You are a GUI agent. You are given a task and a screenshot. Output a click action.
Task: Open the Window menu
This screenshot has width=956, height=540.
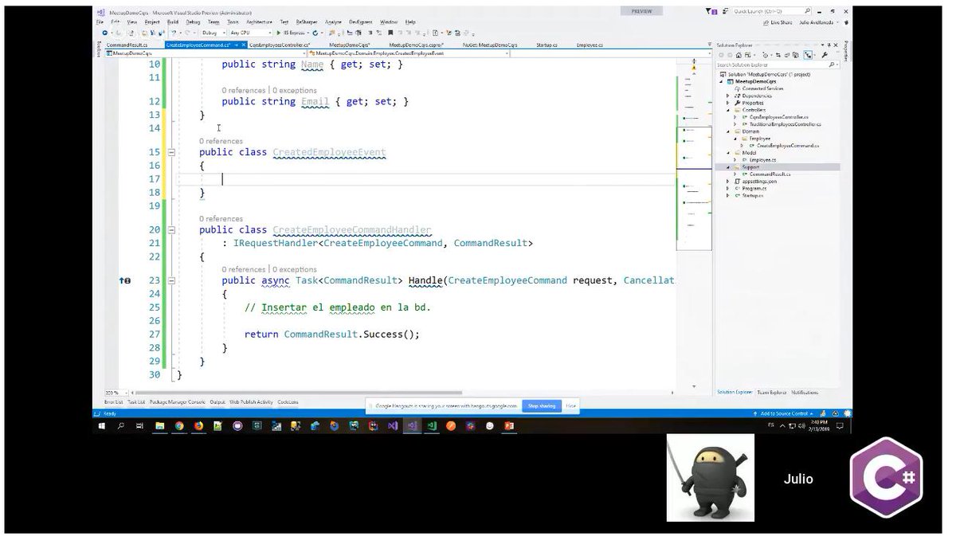389,22
